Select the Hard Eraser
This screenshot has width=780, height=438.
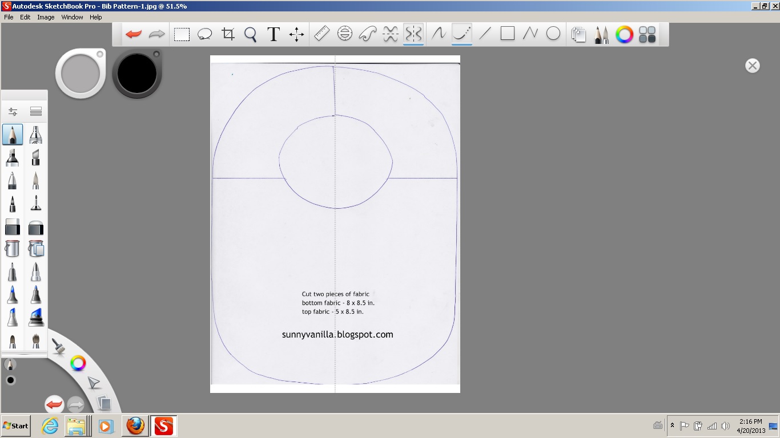(x=13, y=228)
